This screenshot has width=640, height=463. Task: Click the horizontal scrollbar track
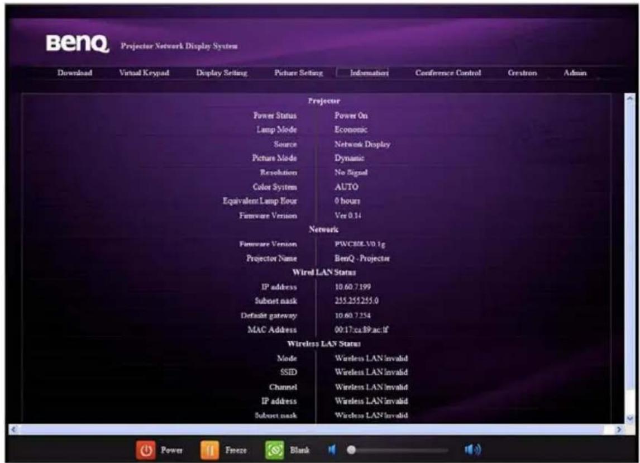coord(316,429)
